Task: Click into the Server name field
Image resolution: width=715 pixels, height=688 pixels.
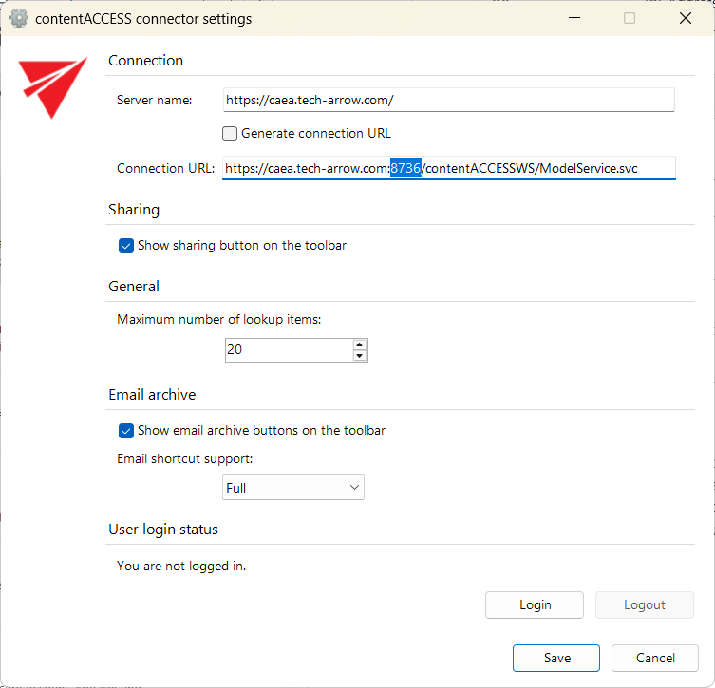Action: point(448,100)
